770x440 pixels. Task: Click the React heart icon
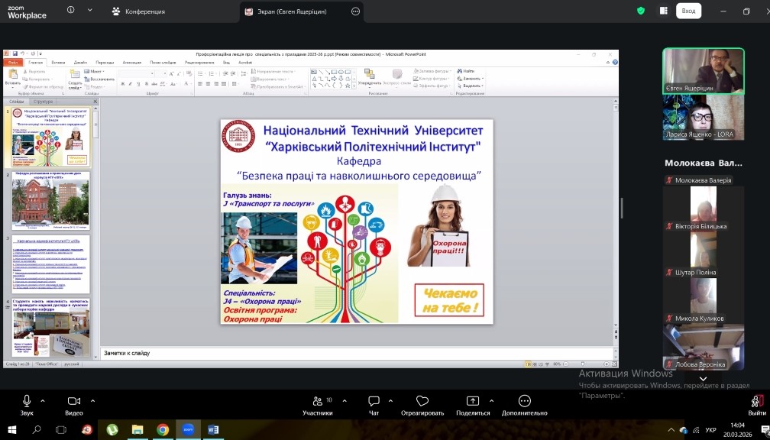pyautogui.click(x=422, y=402)
